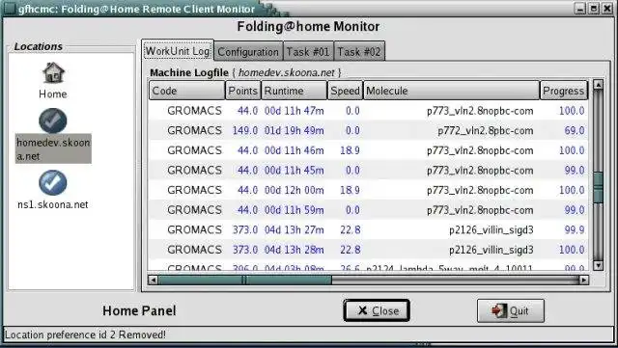The width and height of the screenshot is (618, 348).
Task: Click the vertical scrollbar thumb
Action: [598, 187]
